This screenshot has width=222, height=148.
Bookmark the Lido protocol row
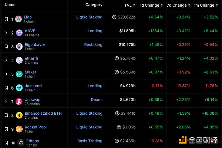pos(6,19)
